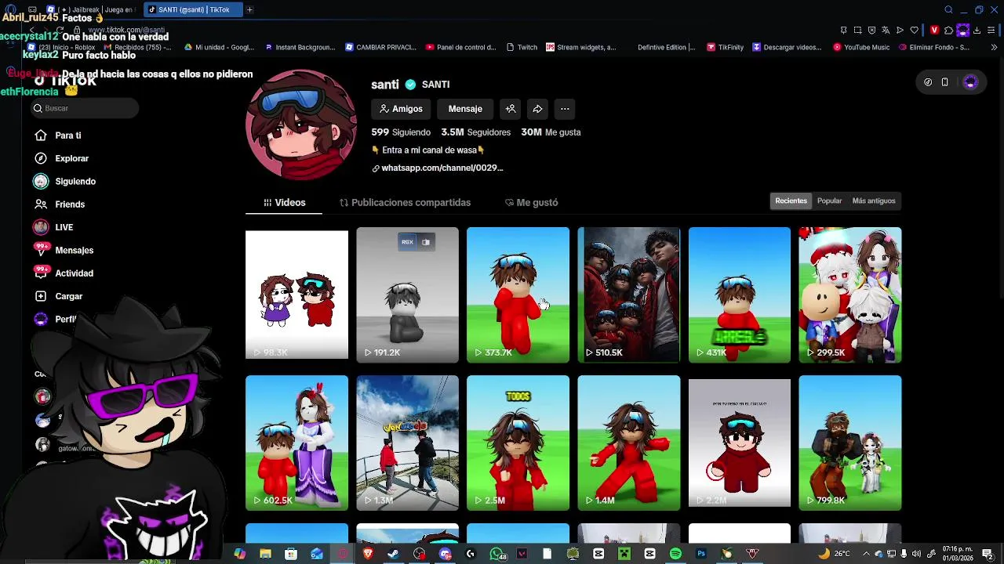Expand the system tray hidden icons chevron
Viewport: 1004px width, 564px height.
[865, 554]
